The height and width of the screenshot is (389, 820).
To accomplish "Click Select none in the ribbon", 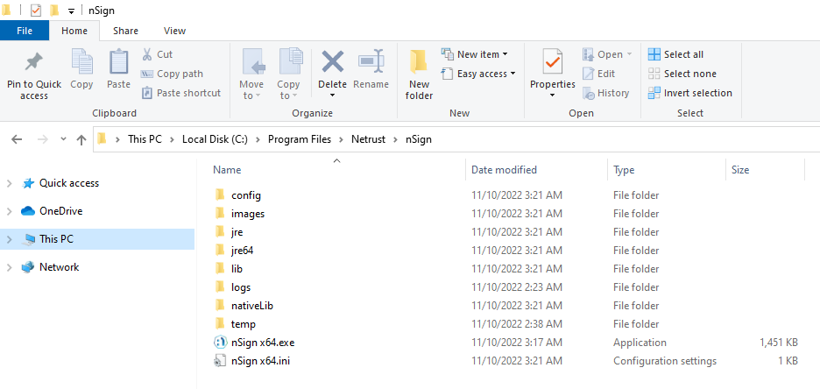I will coord(682,74).
